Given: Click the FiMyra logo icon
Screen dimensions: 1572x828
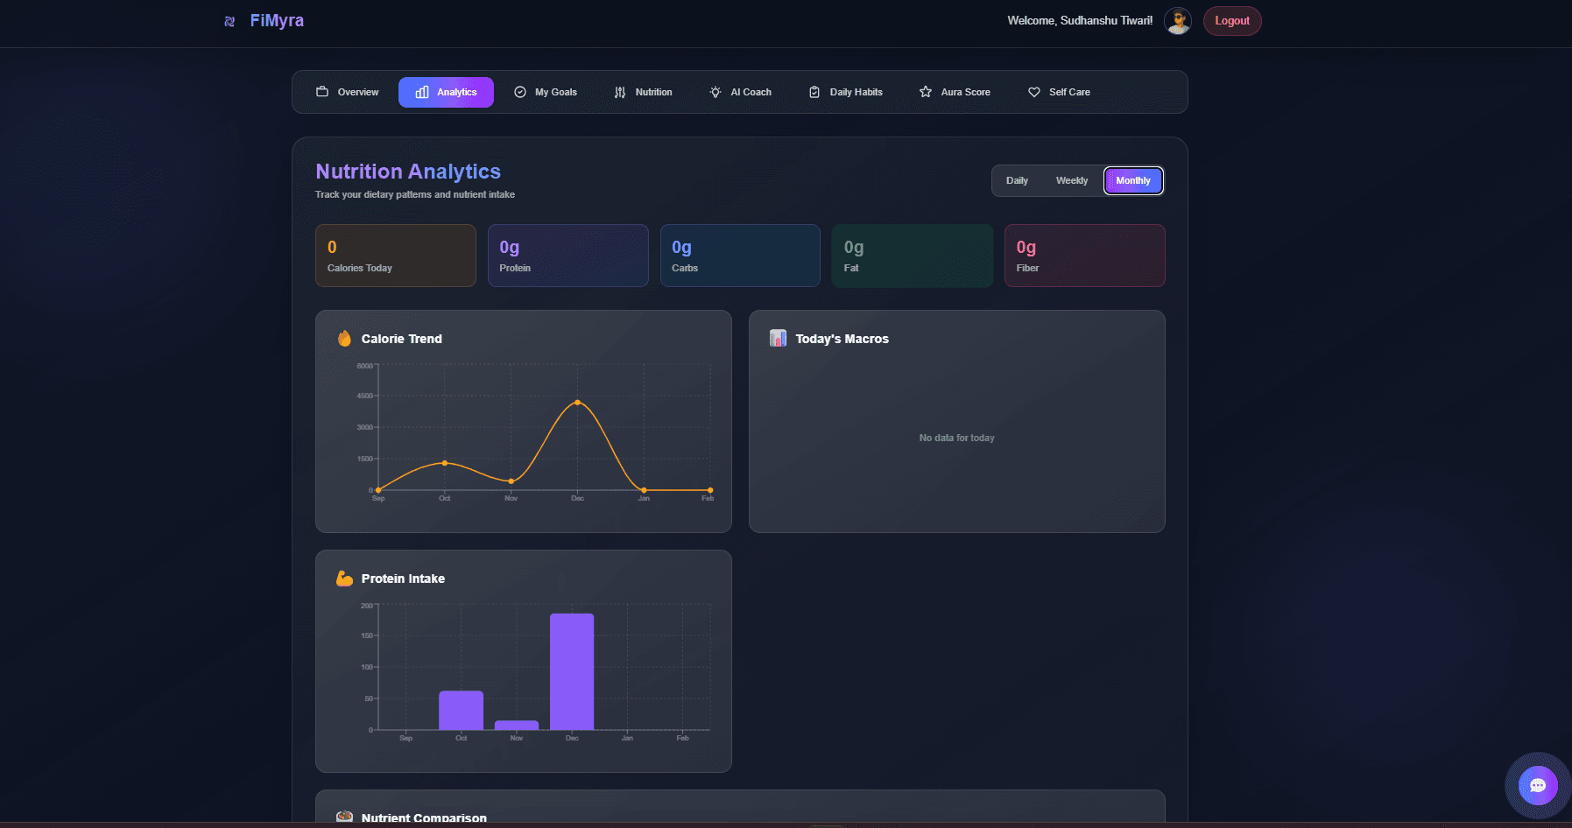Looking at the screenshot, I should coord(229,21).
